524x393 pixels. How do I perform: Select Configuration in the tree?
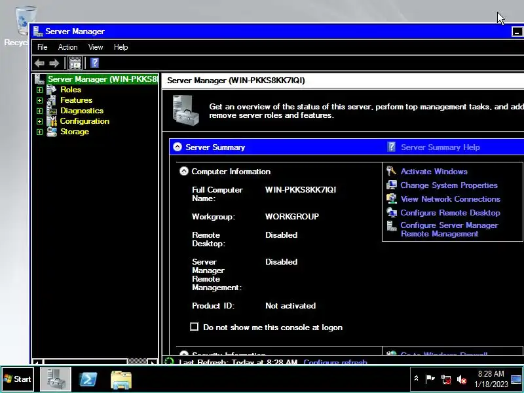click(84, 121)
